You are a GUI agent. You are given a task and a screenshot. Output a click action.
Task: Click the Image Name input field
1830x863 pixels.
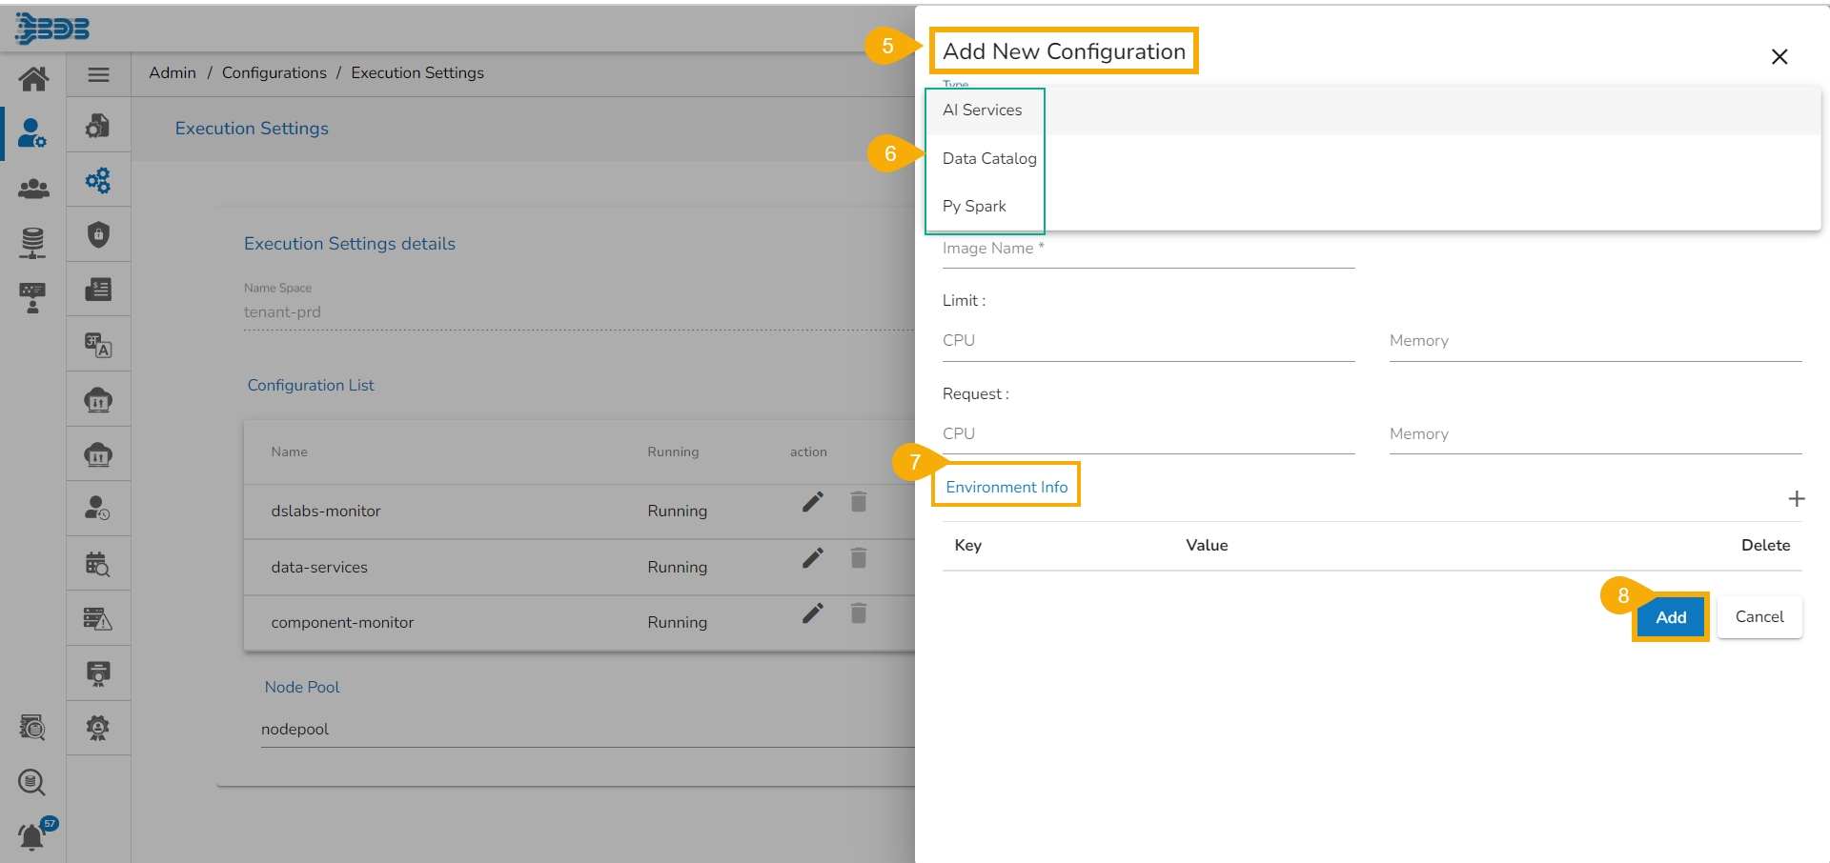pos(1149,250)
